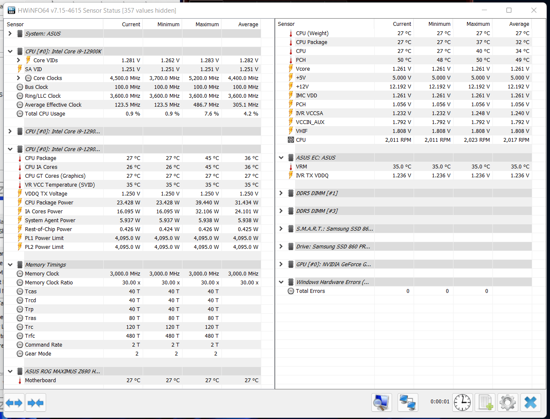Click the Memory Timings chip icon
The width and height of the screenshot is (550, 419).
pos(19,265)
